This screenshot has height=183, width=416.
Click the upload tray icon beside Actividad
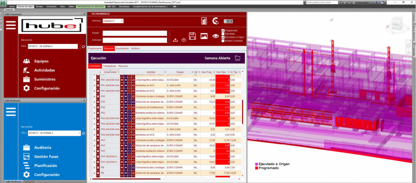coord(175,40)
